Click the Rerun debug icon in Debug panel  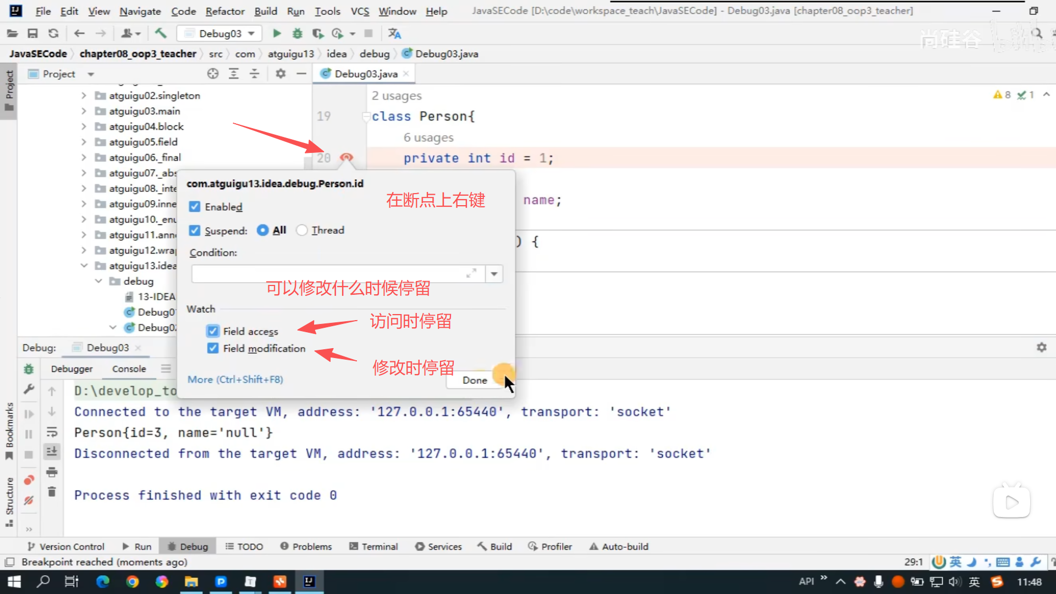pos(29,369)
